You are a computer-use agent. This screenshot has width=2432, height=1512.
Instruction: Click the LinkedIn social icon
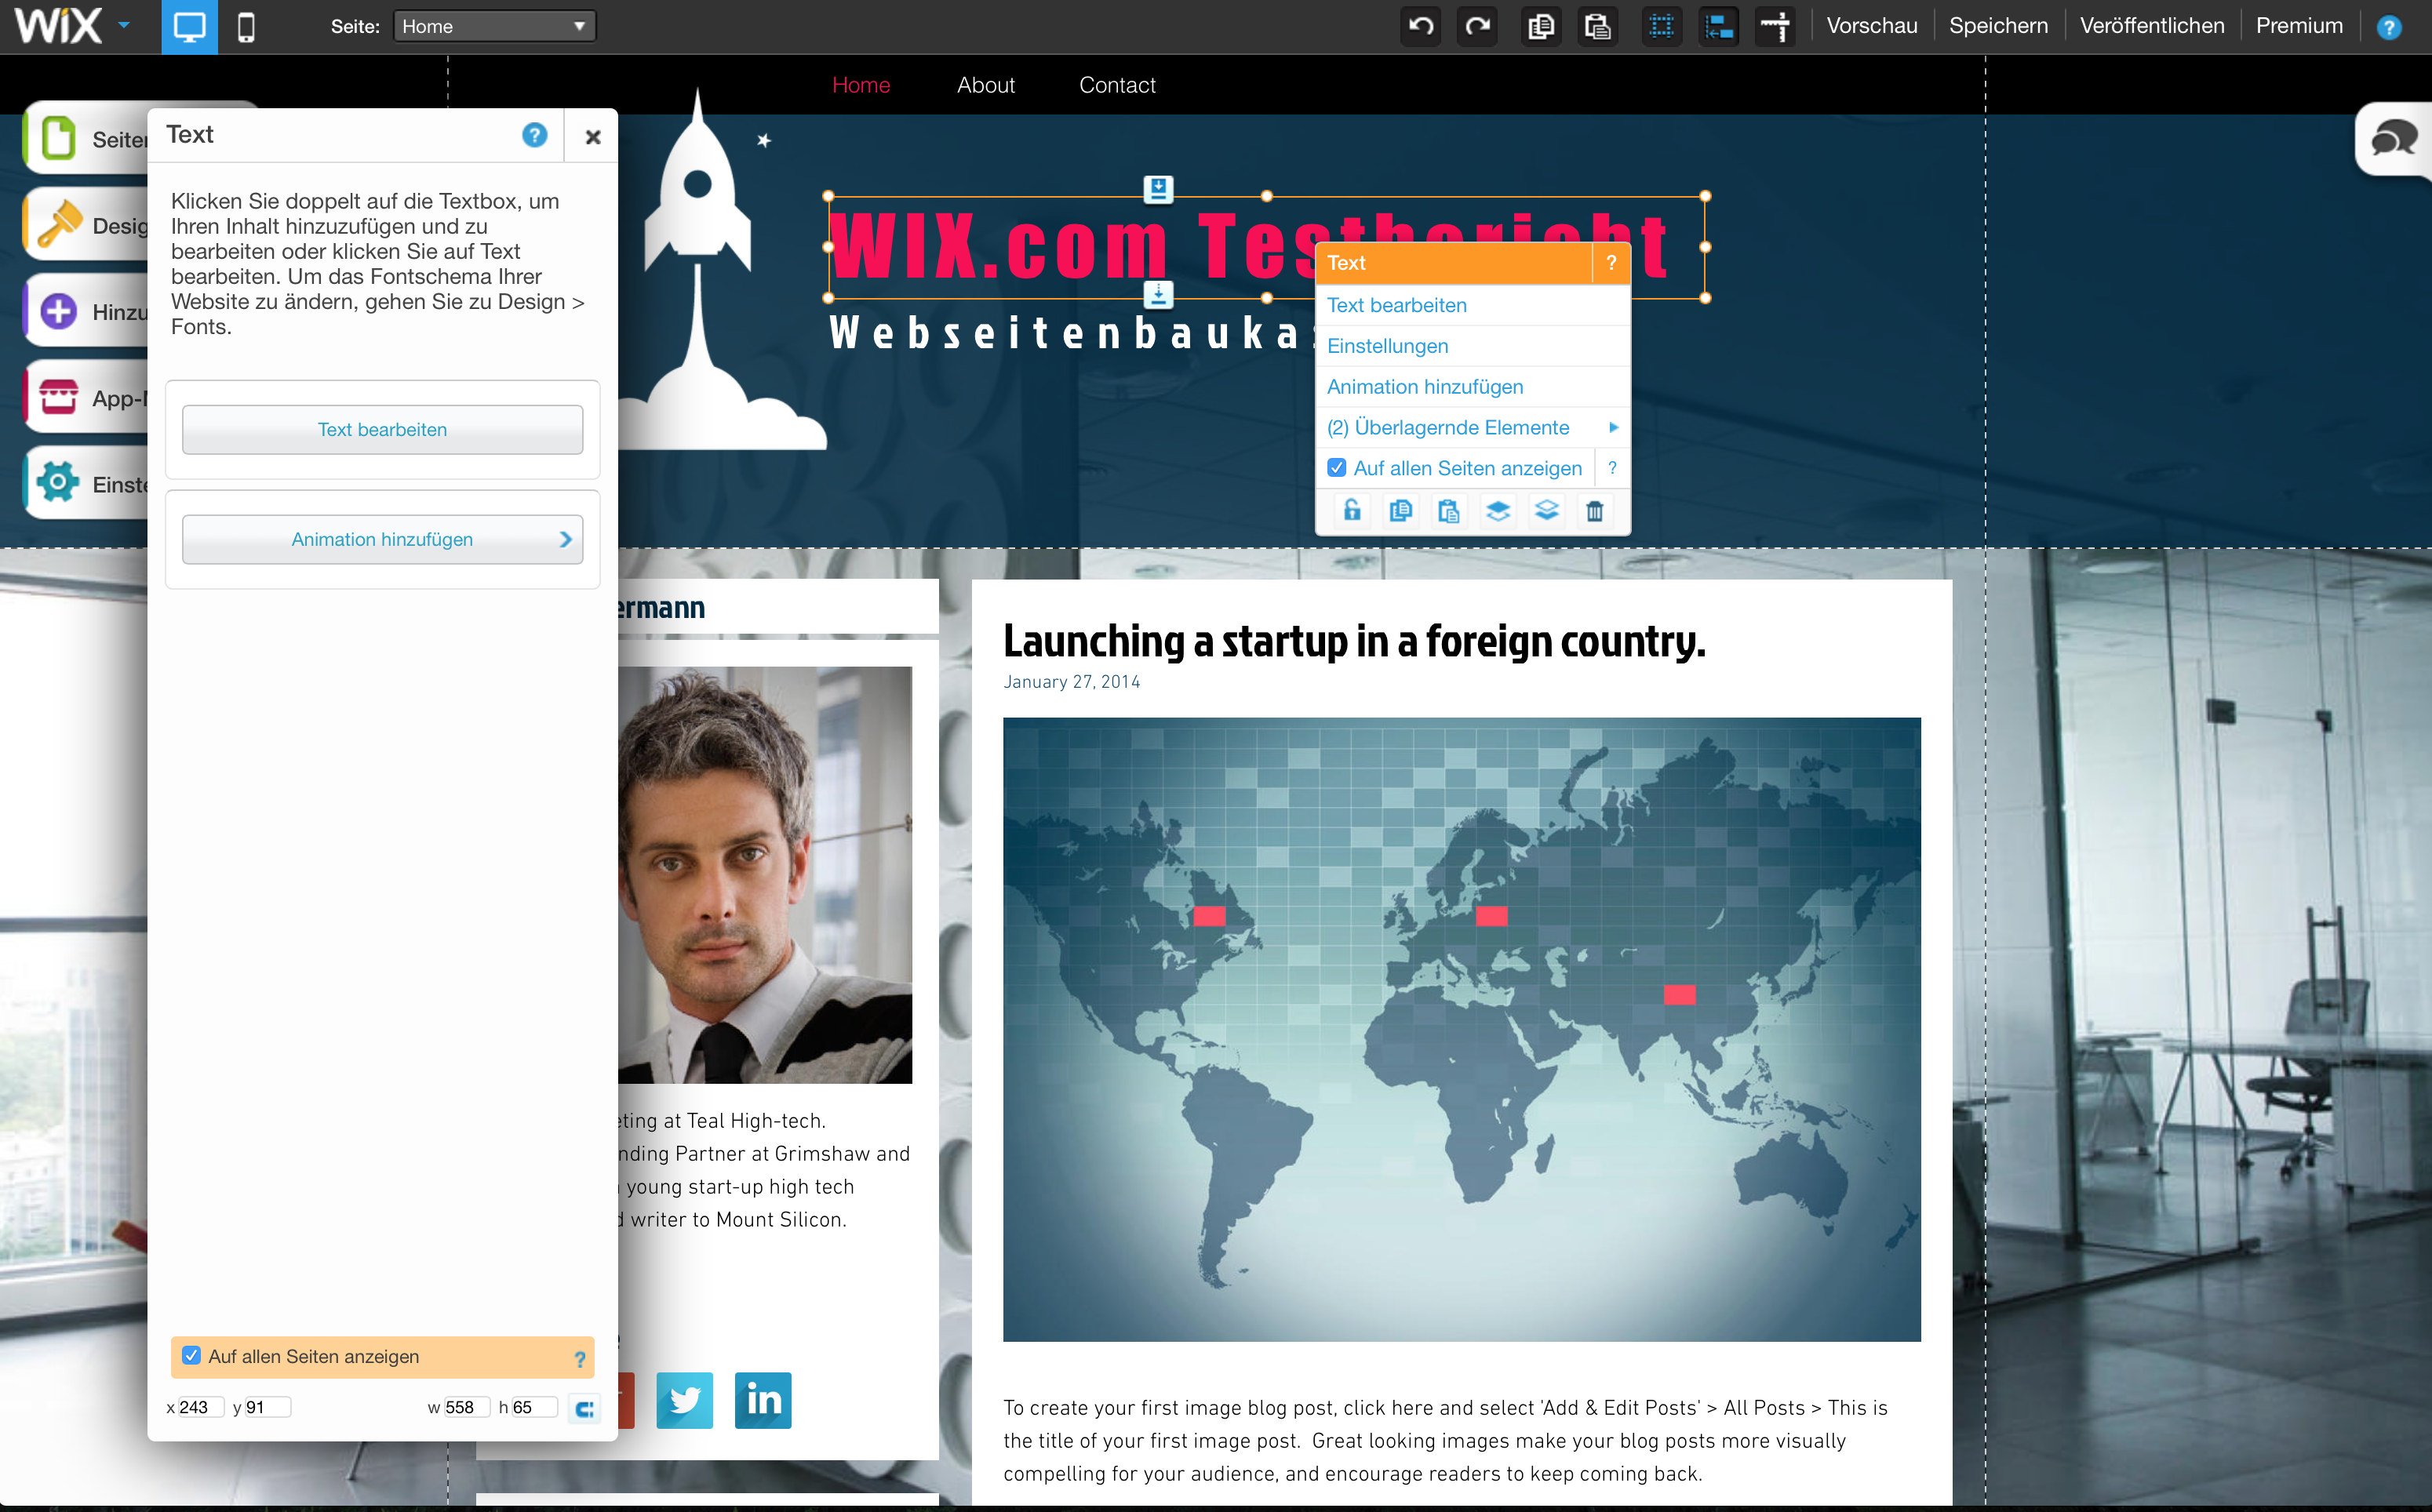pyautogui.click(x=763, y=1400)
